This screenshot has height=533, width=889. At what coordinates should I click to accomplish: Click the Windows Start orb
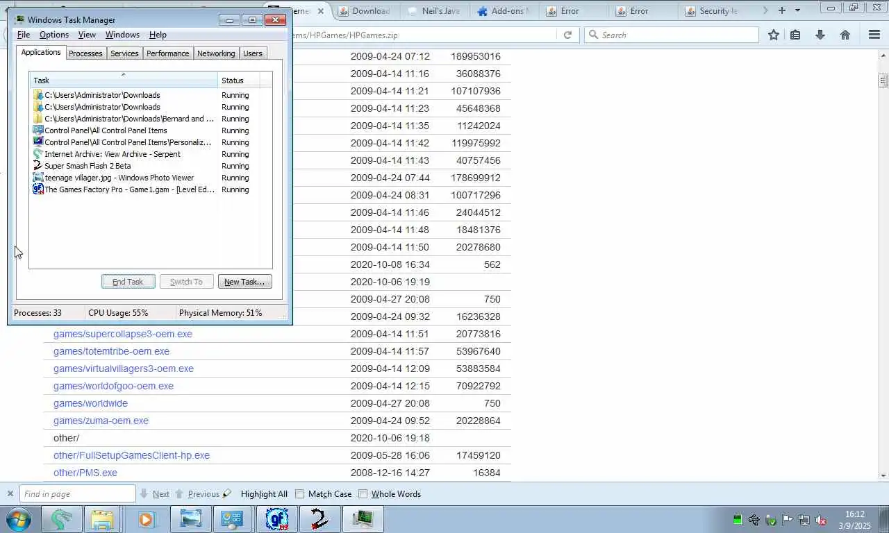(19, 519)
